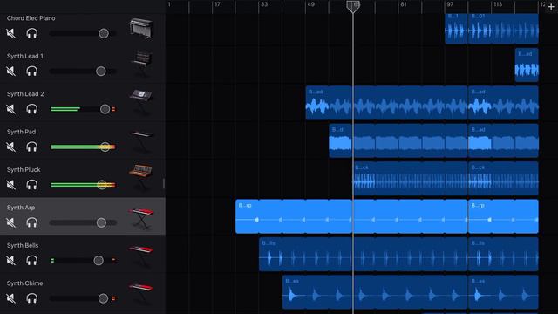Select the Chord Elec Piano track name
Viewport: 558px width, 314px height.
(31, 18)
